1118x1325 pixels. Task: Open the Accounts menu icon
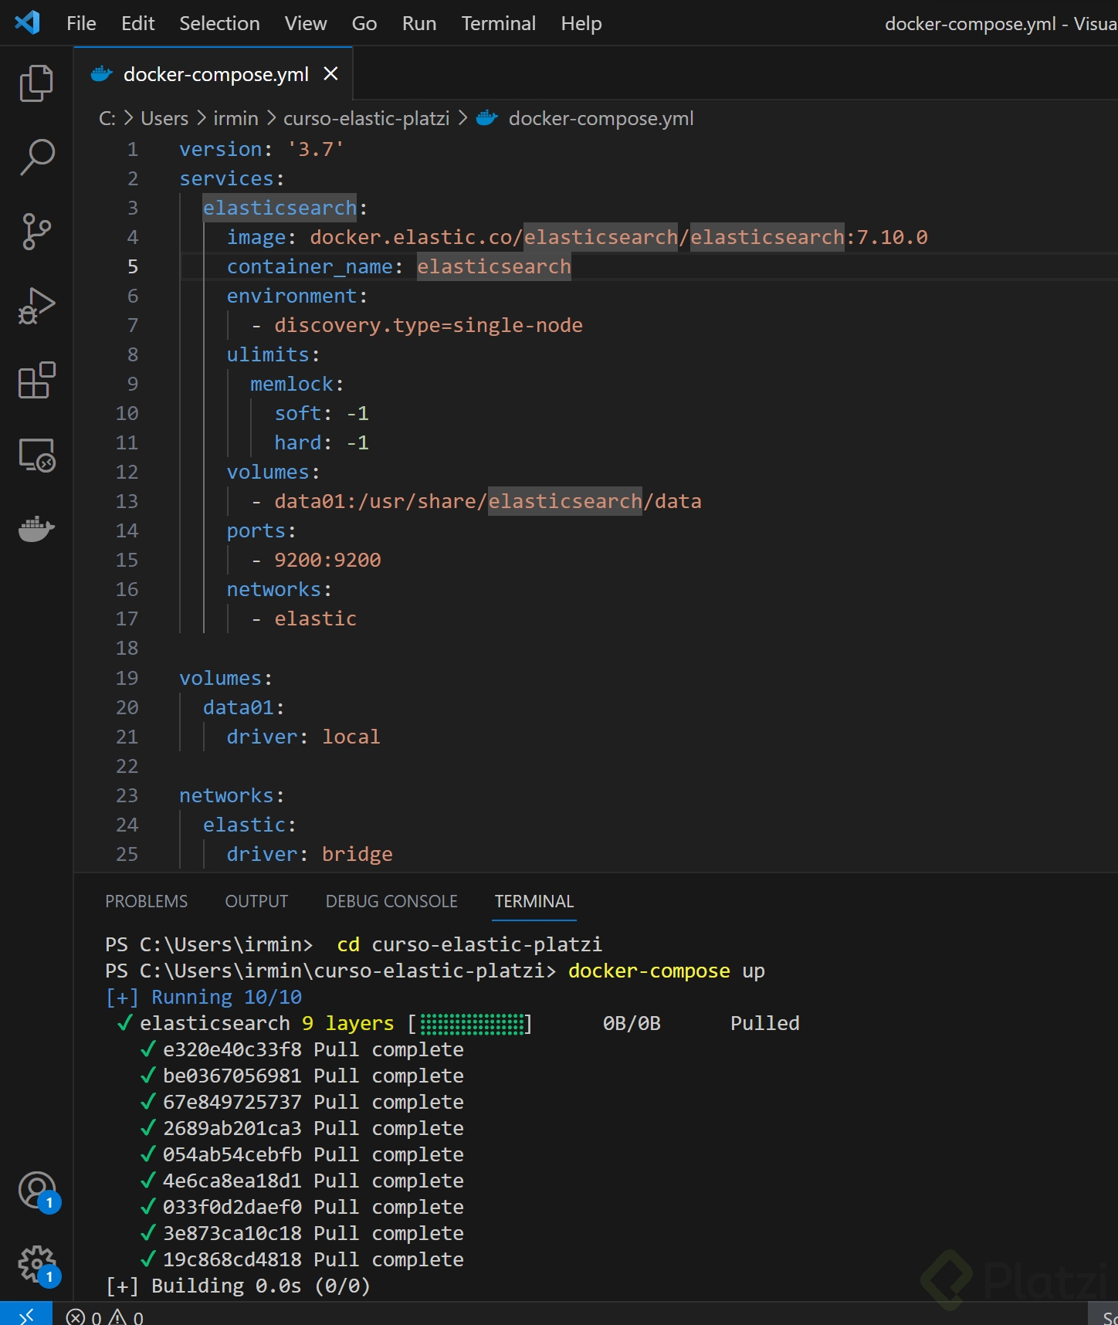coord(36,1190)
